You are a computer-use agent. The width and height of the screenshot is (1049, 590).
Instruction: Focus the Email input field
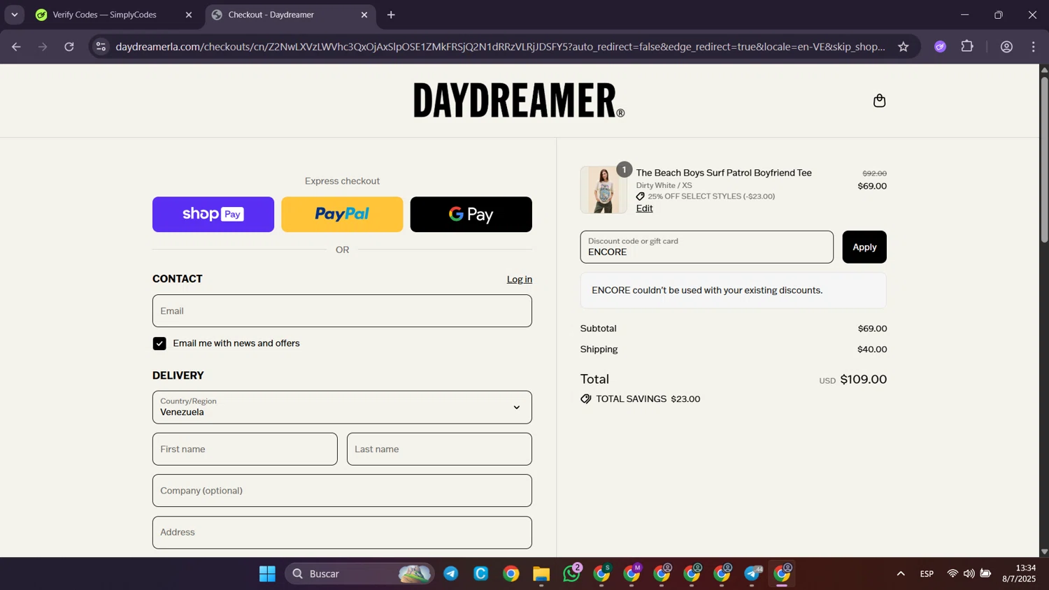pyautogui.click(x=342, y=310)
